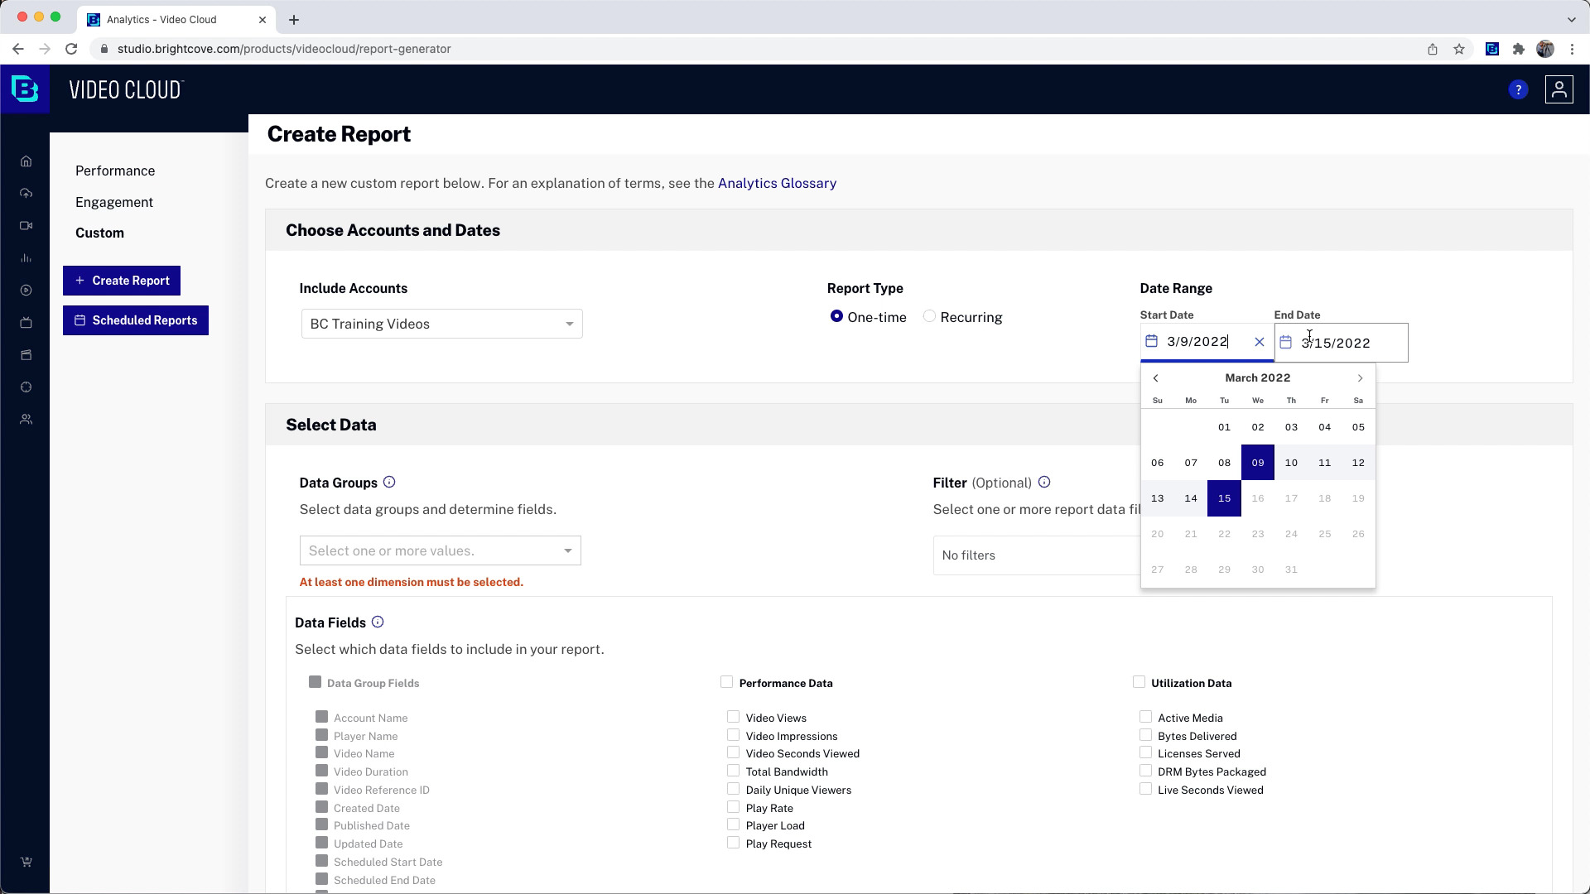Click the Engagement navigation icon
Viewport: 1590px width, 894px height.
(113, 202)
